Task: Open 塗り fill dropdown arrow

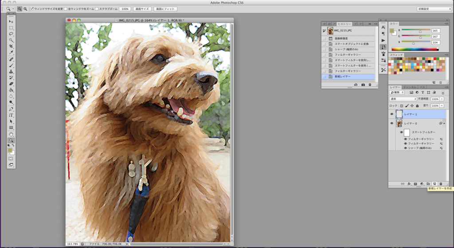Action: coord(442,106)
